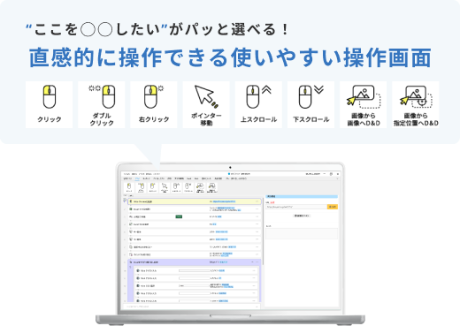460x326 pixels.
Task: Click the gray button in middle of right panel
Action: [x=302, y=216]
